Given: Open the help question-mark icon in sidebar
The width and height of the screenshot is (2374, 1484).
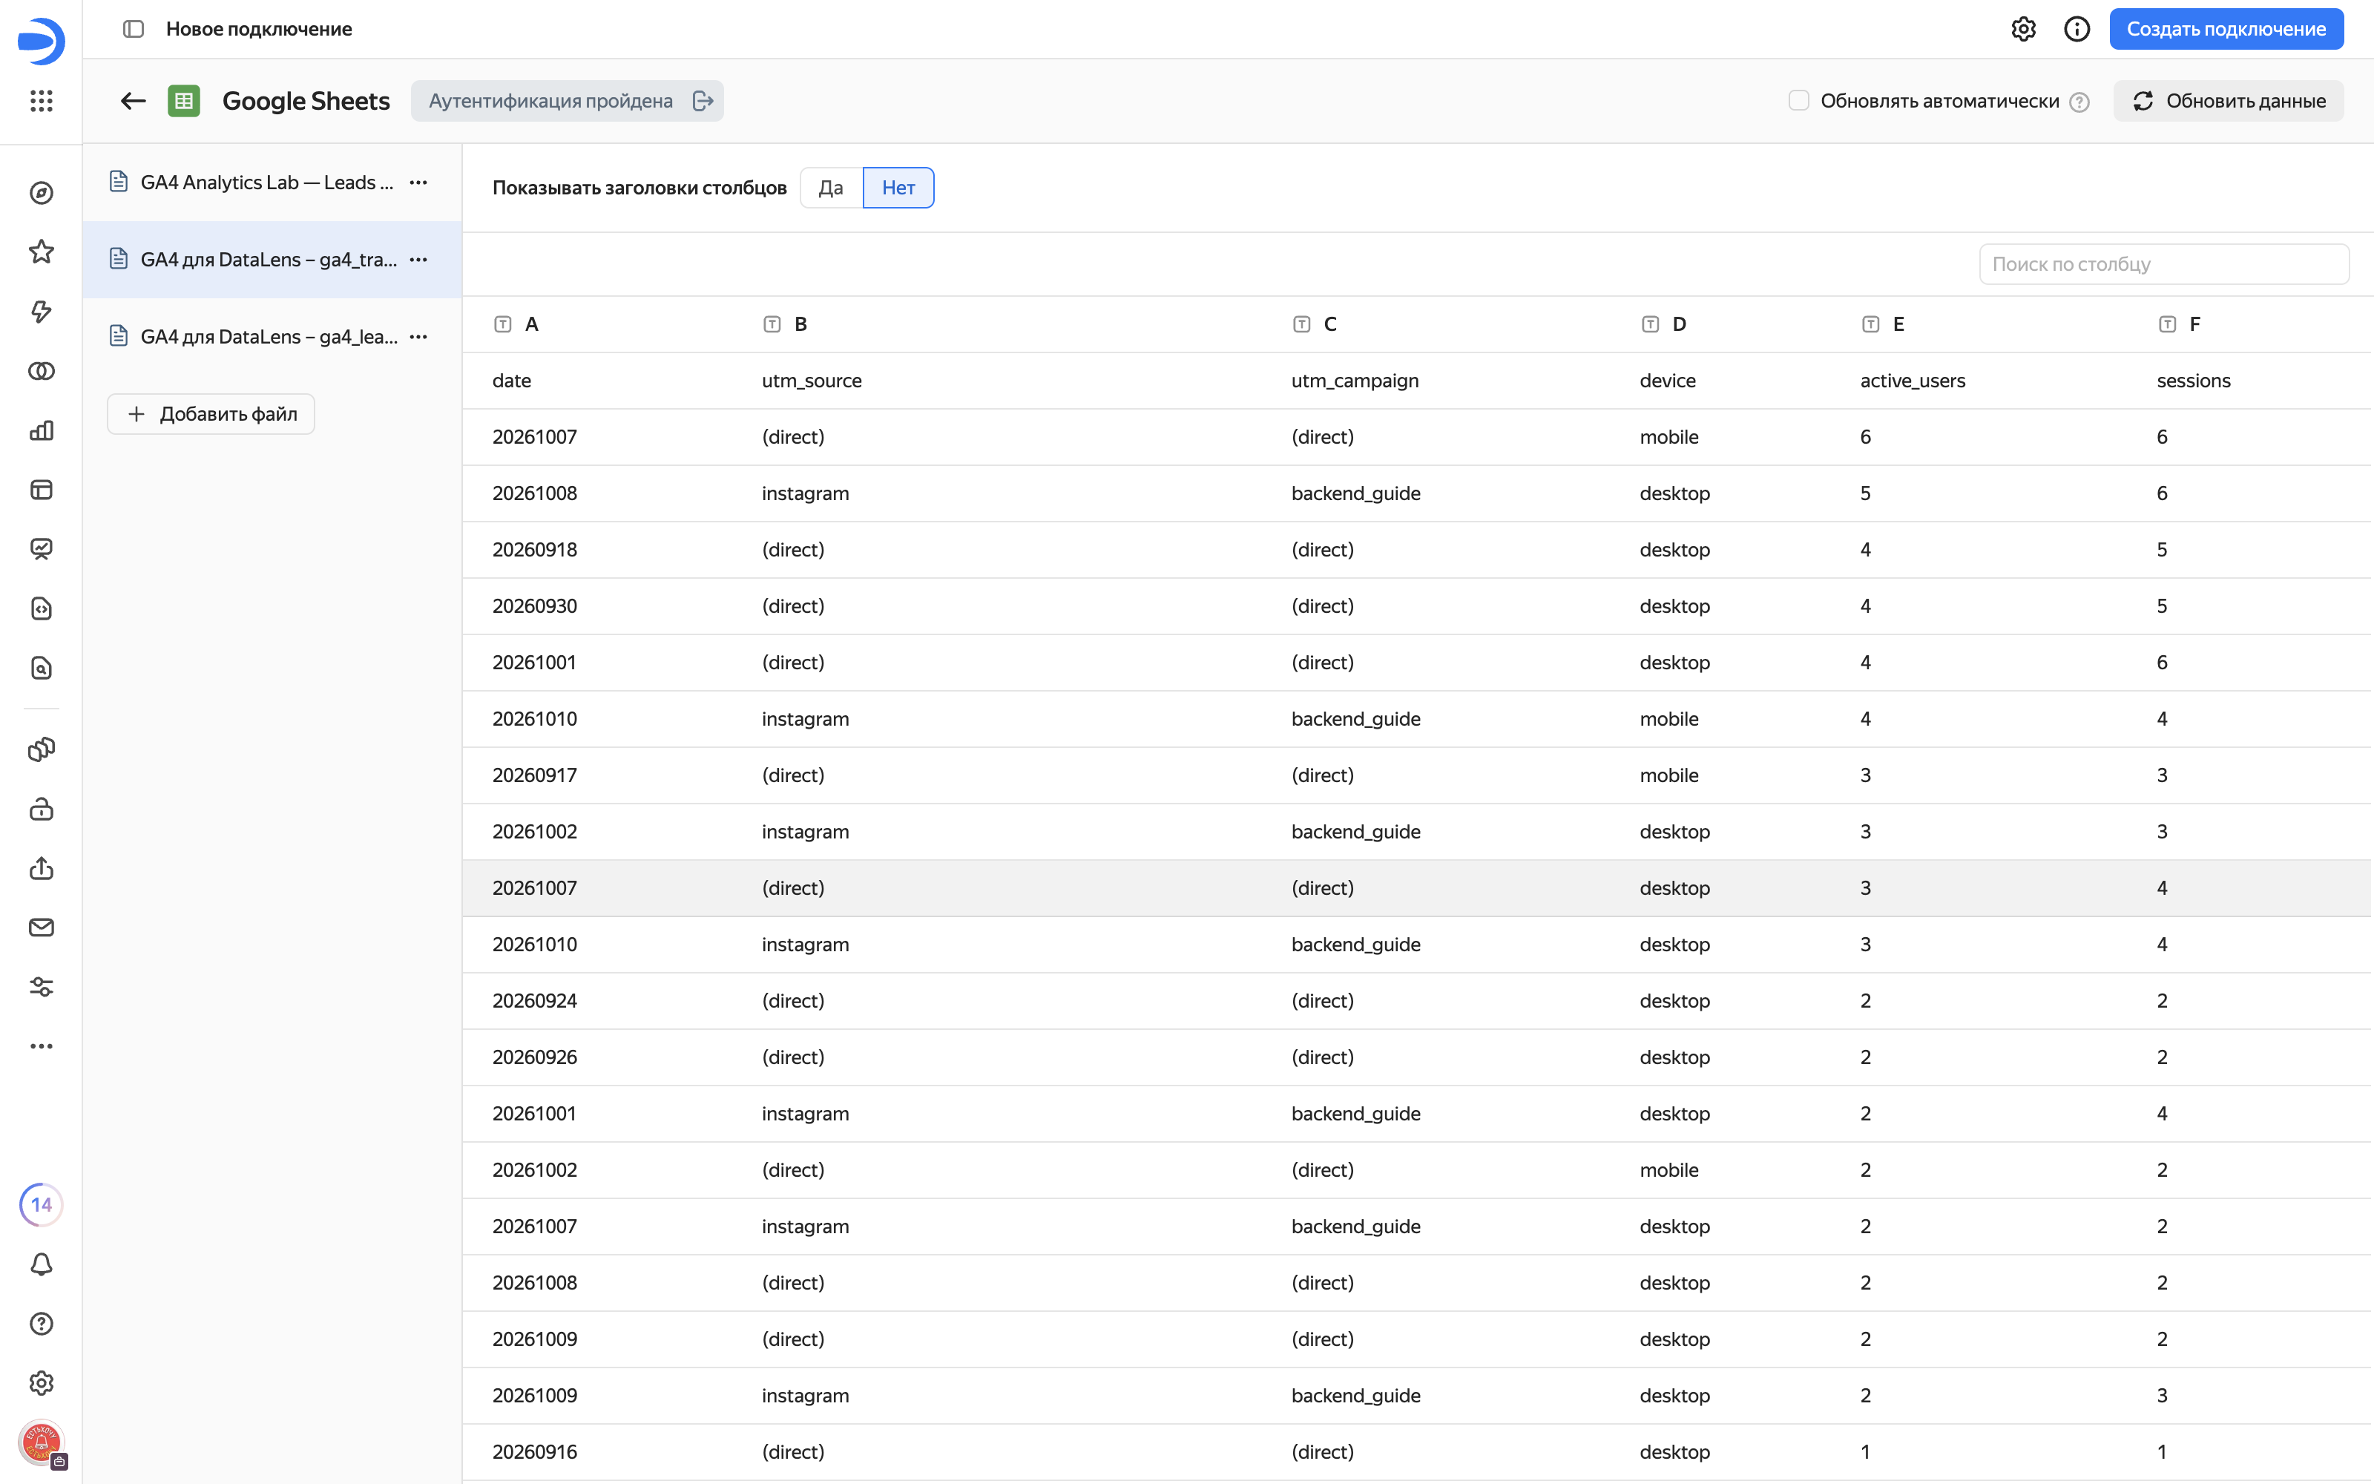Looking at the screenshot, I should click(x=42, y=1323).
